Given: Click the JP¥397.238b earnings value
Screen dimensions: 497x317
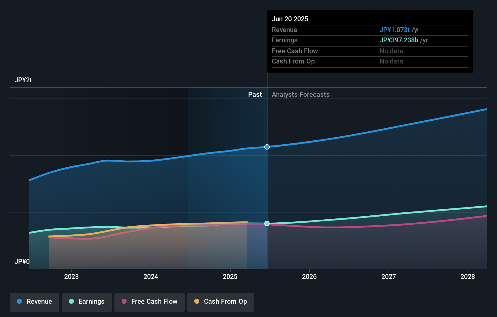Looking at the screenshot, I should coord(399,40).
